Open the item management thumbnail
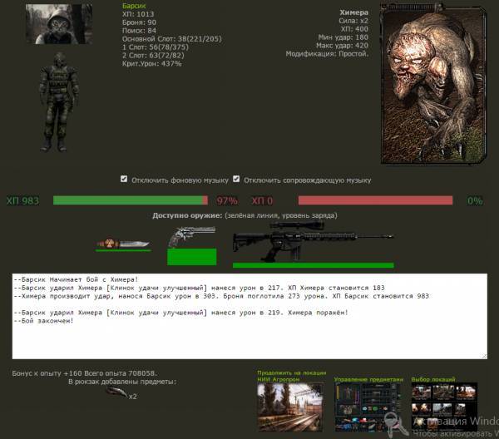The height and width of the screenshot is (439, 499). (367, 408)
